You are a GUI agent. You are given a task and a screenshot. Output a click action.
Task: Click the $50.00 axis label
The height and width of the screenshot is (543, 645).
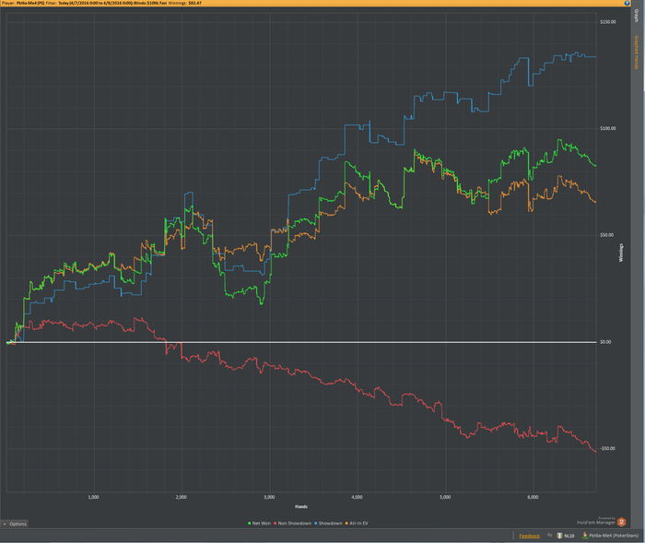point(606,235)
